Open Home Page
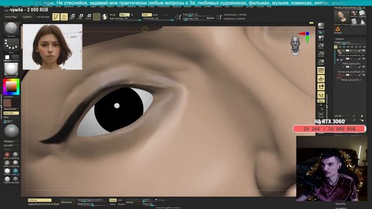 click(11, 17)
